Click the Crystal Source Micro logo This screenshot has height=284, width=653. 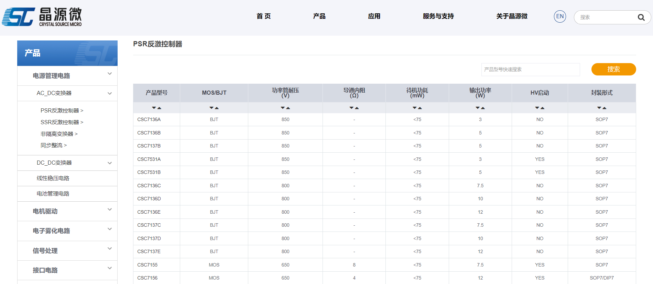[x=42, y=17]
